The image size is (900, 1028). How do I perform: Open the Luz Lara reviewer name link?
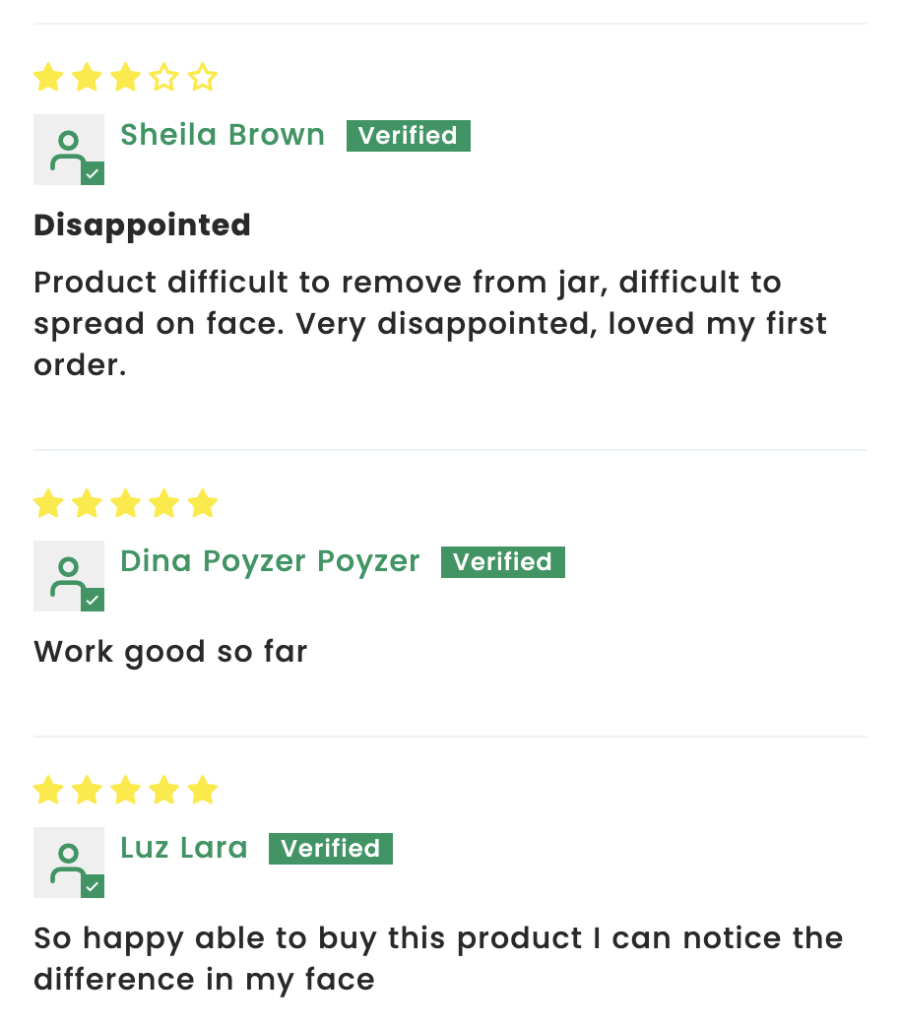pyautogui.click(x=184, y=848)
